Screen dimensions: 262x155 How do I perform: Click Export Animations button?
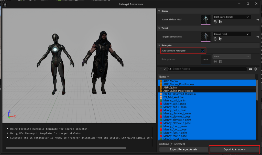[x=234, y=149]
